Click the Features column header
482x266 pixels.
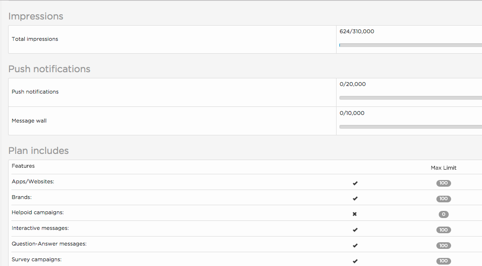[23, 166]
